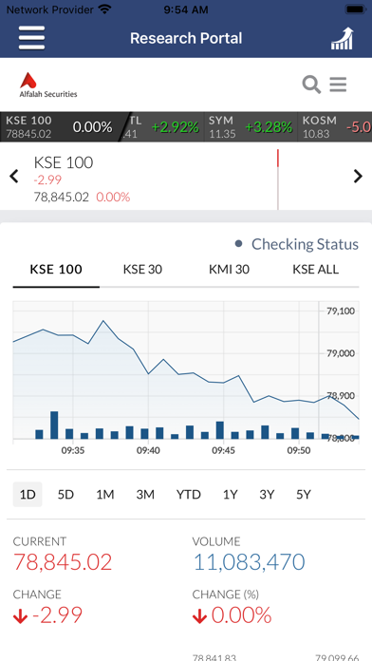This screenshot has width=372, height=661.
Task: Select the 5D time range
Action: [65, 494]
